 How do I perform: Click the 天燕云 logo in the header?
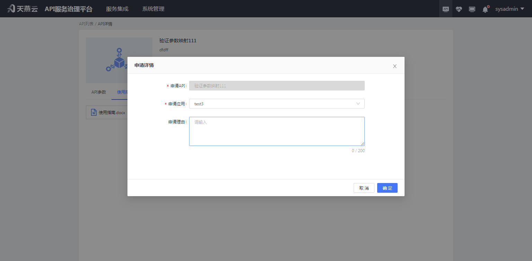coord(23,9)
